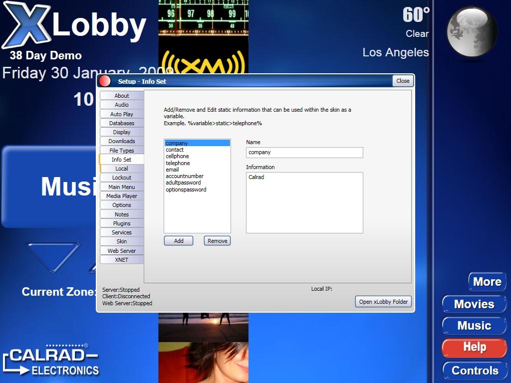Open the Options setup tab

pyautogui.click(x=122, y=205)
